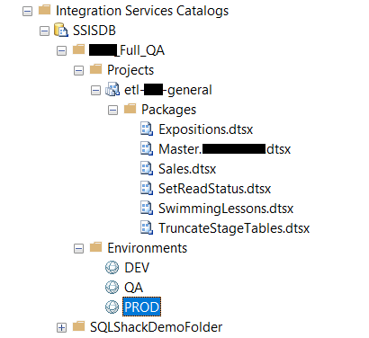Click the QA environment globe icon
The image size is (369, 338).
112,287
